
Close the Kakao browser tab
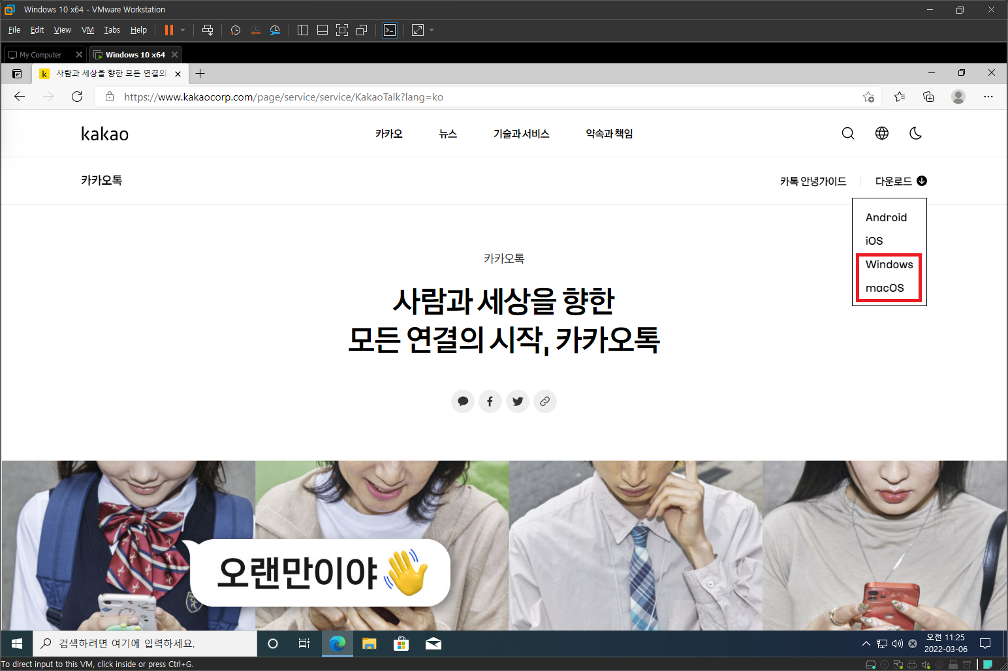[x=178, y=74]
